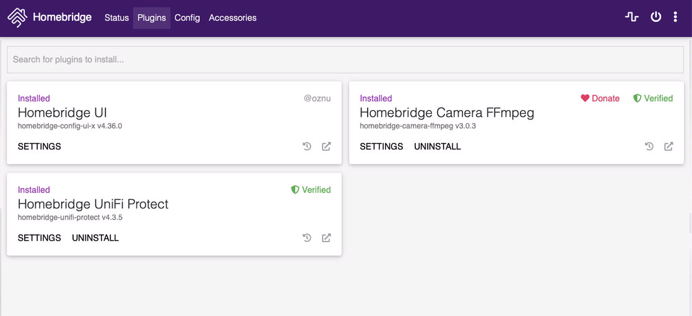Uninstall Homebridge UniFi Protect plugin
The height and width of the screenshot is (316, 692).
coord(95,238)
